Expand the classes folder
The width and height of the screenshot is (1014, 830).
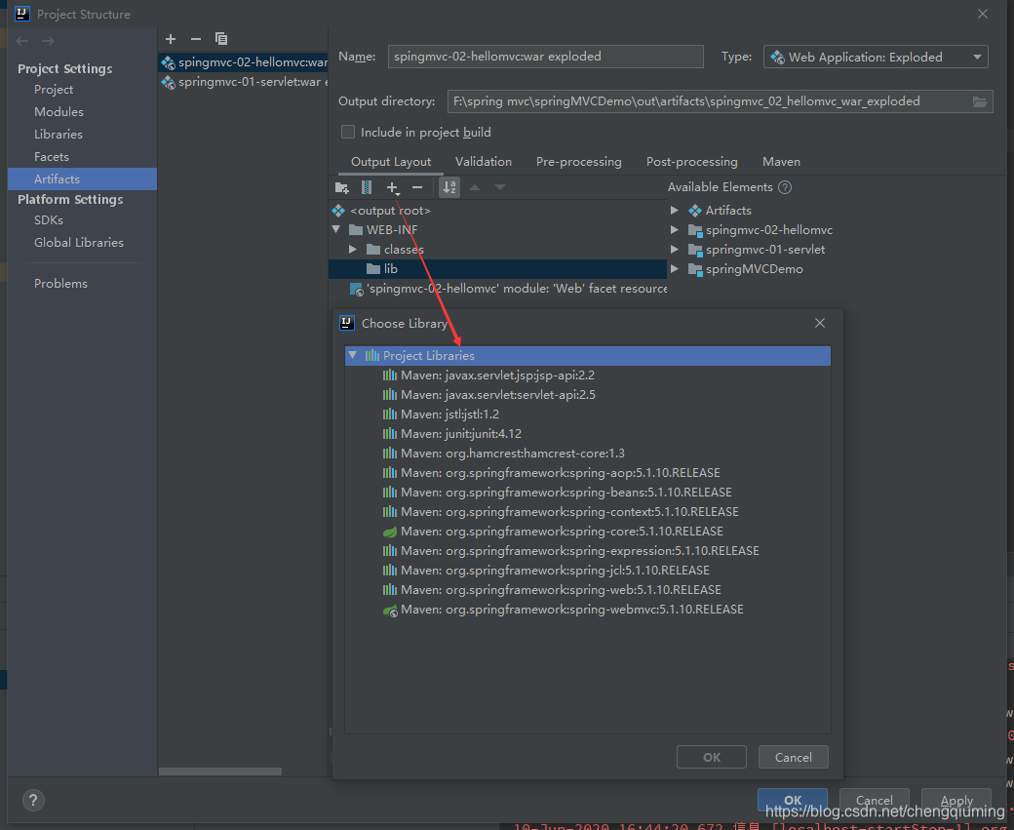click(x=353, y=249)
